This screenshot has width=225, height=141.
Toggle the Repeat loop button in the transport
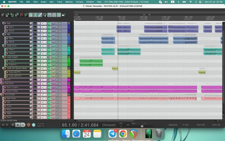[33, 124]
